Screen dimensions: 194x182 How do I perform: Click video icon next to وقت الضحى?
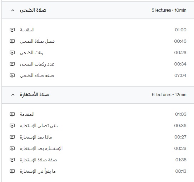pos(12,53)
